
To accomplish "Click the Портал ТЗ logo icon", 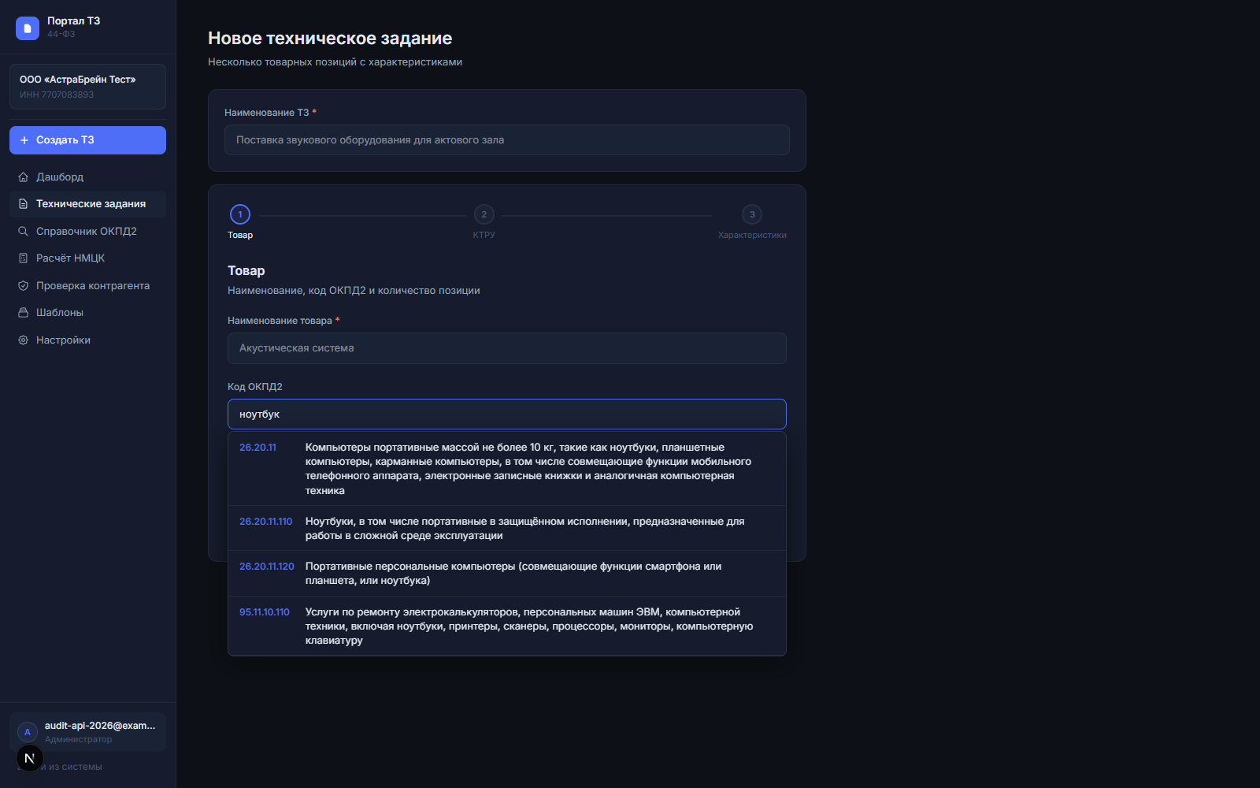I will click(x=28, y=28).
